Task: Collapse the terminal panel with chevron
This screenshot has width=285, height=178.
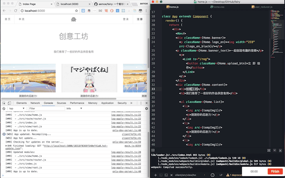Action: point(275,150)
